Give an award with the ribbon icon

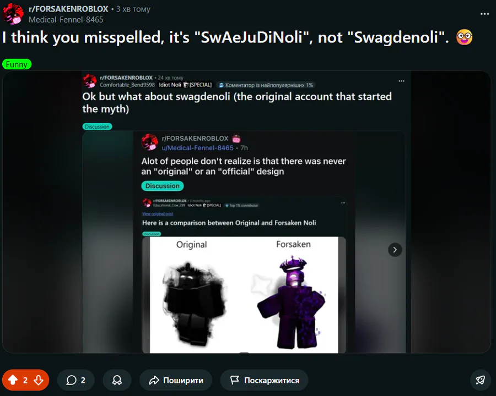point(117,380)
